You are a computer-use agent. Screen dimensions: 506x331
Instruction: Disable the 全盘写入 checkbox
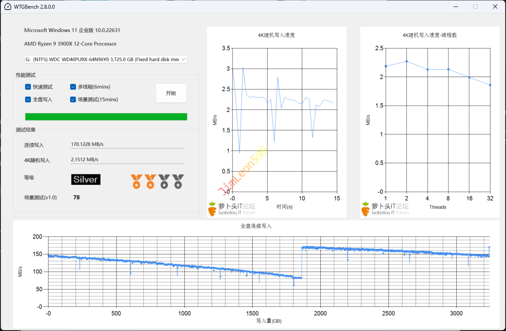tap(28, 100)
